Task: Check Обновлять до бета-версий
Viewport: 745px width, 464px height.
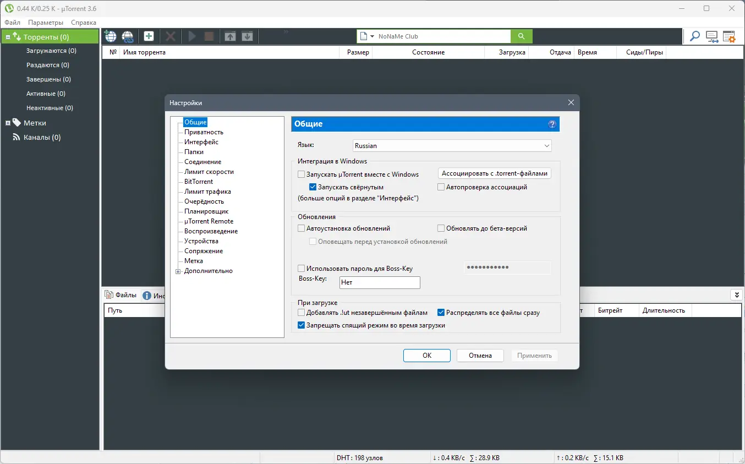Action: [441, 228]
